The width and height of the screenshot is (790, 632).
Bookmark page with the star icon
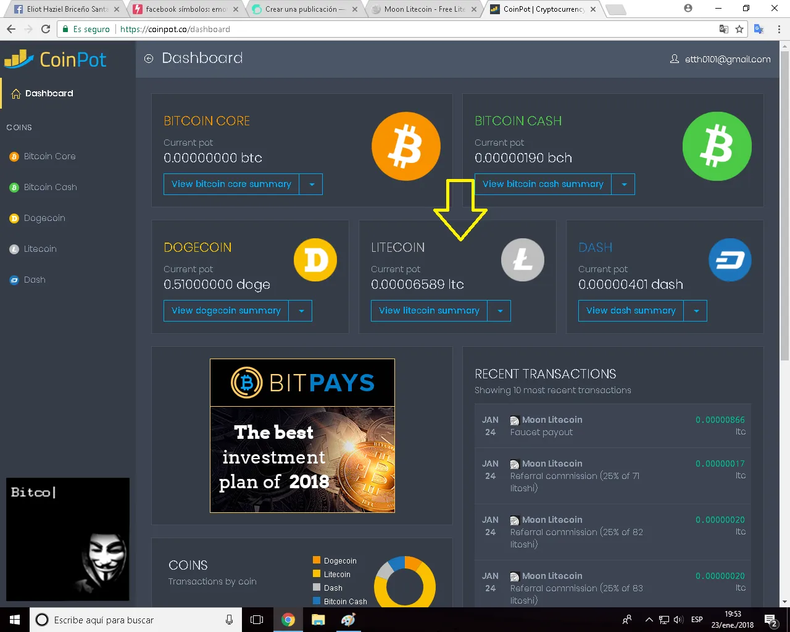739,29
